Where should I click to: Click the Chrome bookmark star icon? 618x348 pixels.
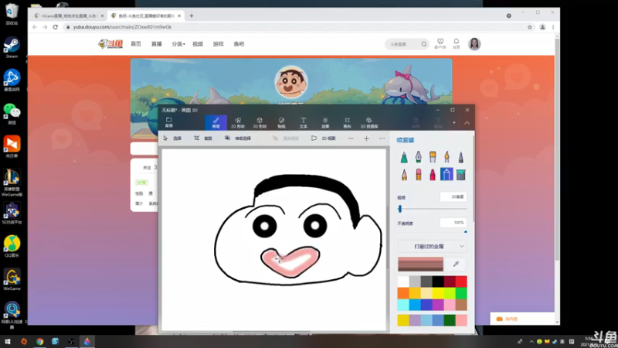tap(530, 27)
